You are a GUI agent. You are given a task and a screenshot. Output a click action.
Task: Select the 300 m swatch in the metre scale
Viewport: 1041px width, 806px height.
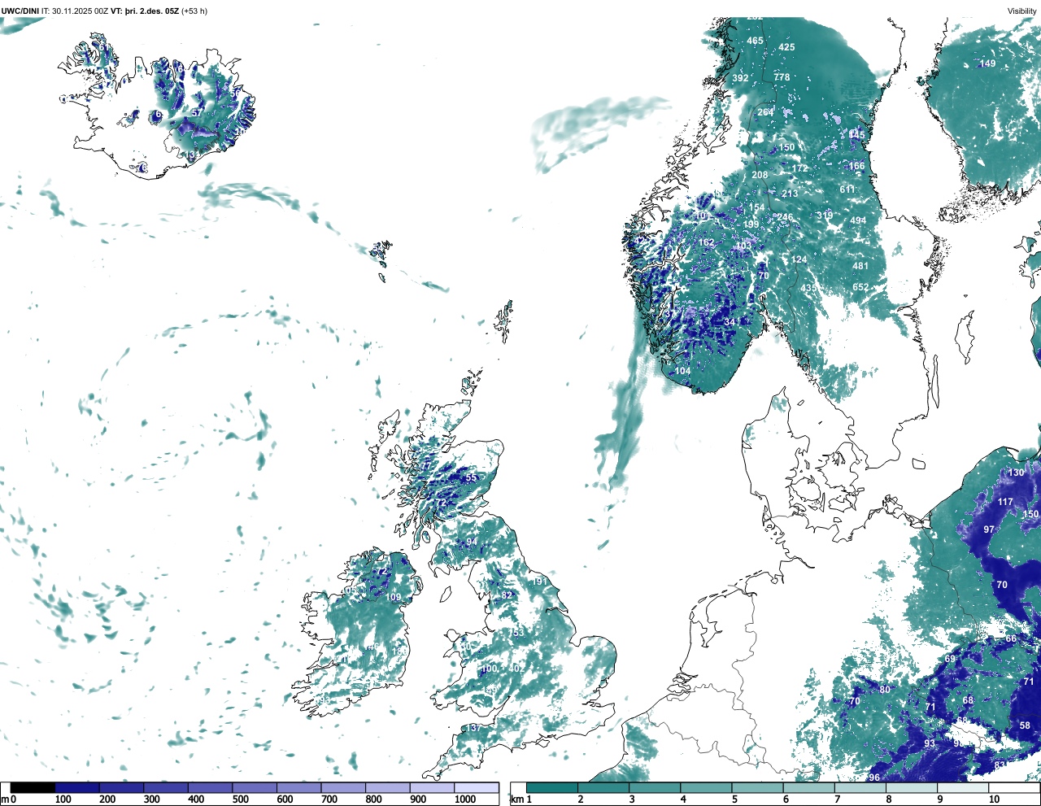coord(166,787)
